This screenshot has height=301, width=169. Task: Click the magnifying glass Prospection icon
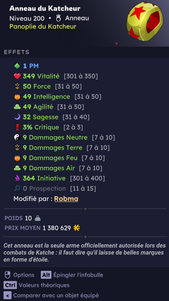click(17, 189)
